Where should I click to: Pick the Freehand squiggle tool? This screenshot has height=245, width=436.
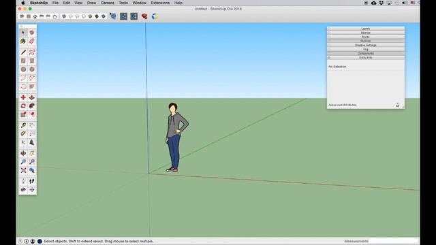32,52
